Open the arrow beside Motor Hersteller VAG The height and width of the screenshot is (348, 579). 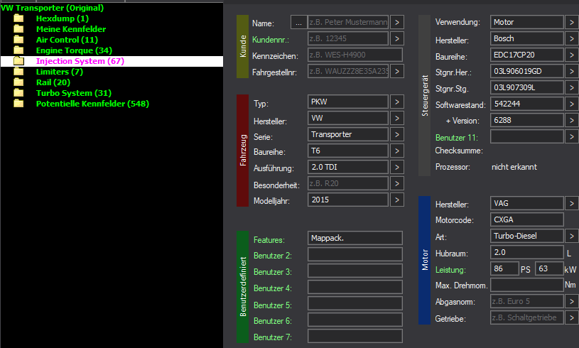[x=572, y=203]
